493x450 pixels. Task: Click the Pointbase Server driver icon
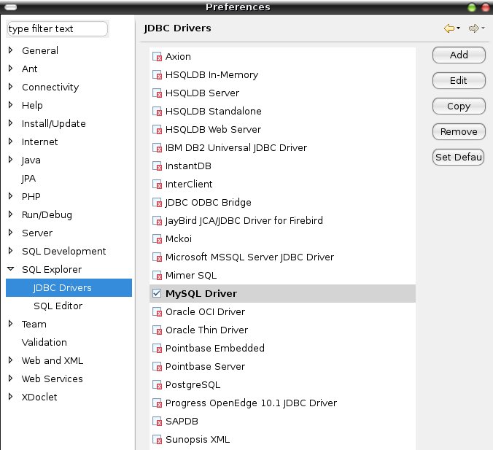(x=157, y=367)
